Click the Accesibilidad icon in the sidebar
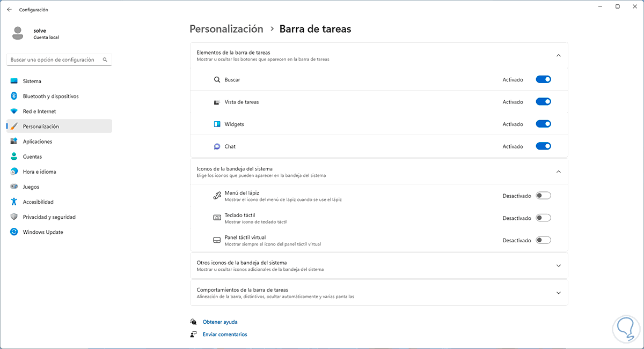 (13, 202)
